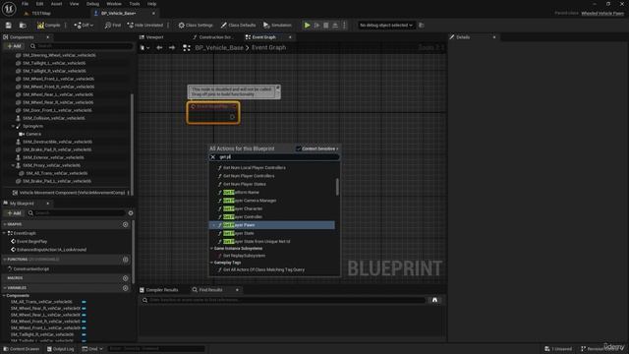629x354 pixels.
Task: Compile the blueprint
Action: 48,26
